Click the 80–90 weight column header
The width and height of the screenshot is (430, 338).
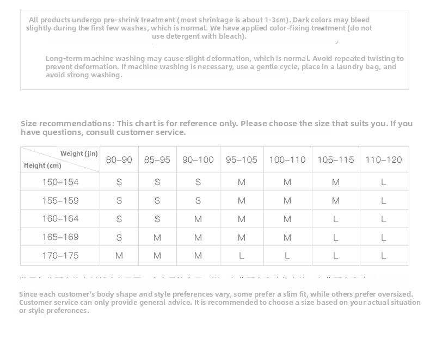(x=119, y=159)
